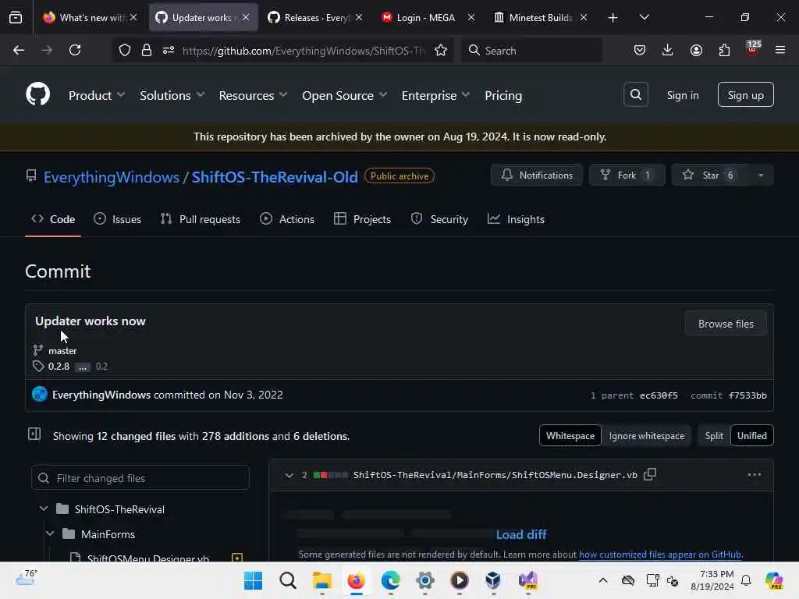Click the Notifications button
The width and height of the screenshot is (799, 599).
(536, 175)
